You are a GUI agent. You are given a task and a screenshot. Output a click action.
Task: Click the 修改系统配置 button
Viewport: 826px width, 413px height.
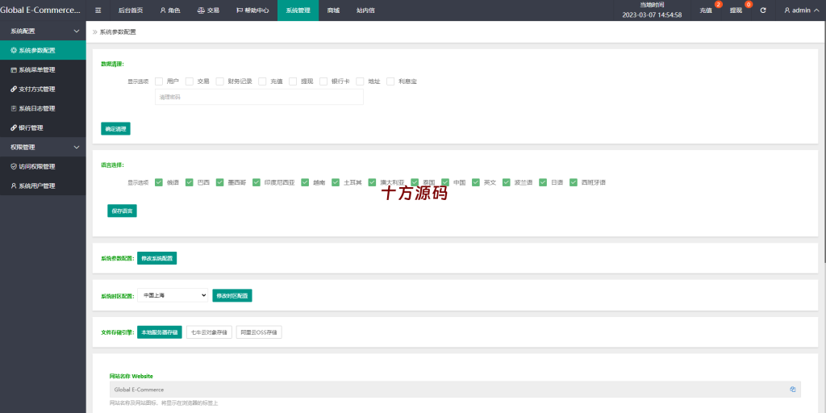157,258
